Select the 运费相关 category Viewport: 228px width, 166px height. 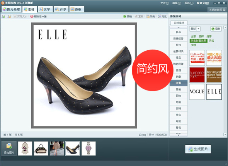click(179, 51)
